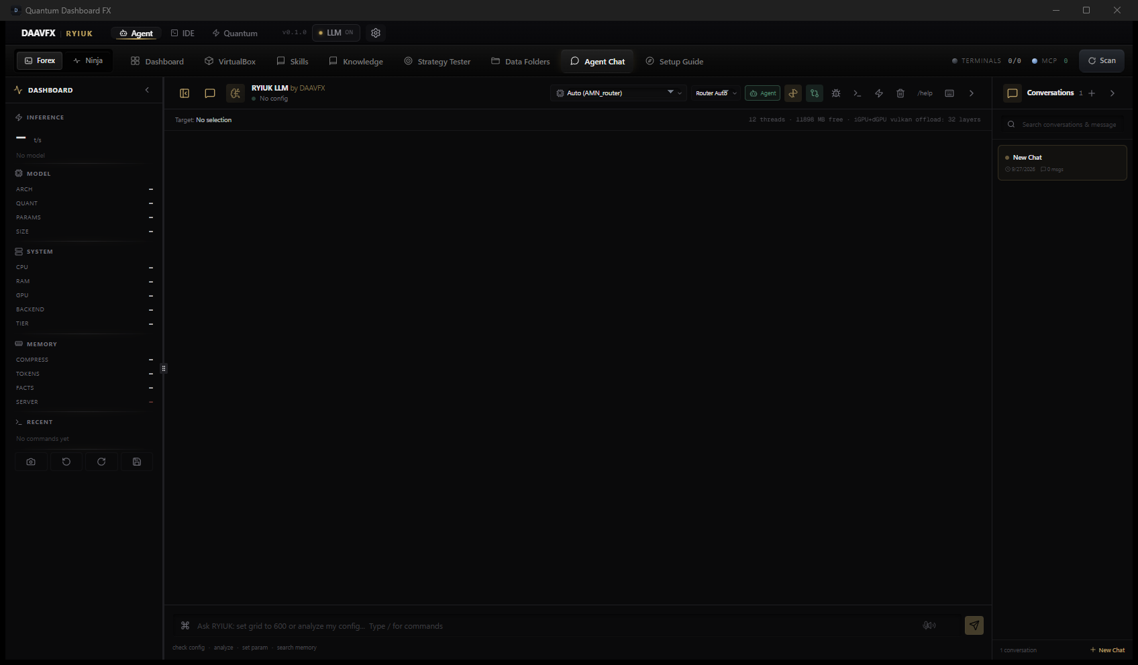
Task: Click the bug debug icon in chat toolbar
Action: click(x=836, y=93)
